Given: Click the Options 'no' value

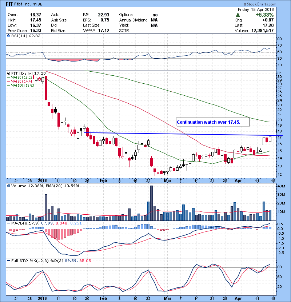Looking at the screenshot, I should click(x=155, y=15).
